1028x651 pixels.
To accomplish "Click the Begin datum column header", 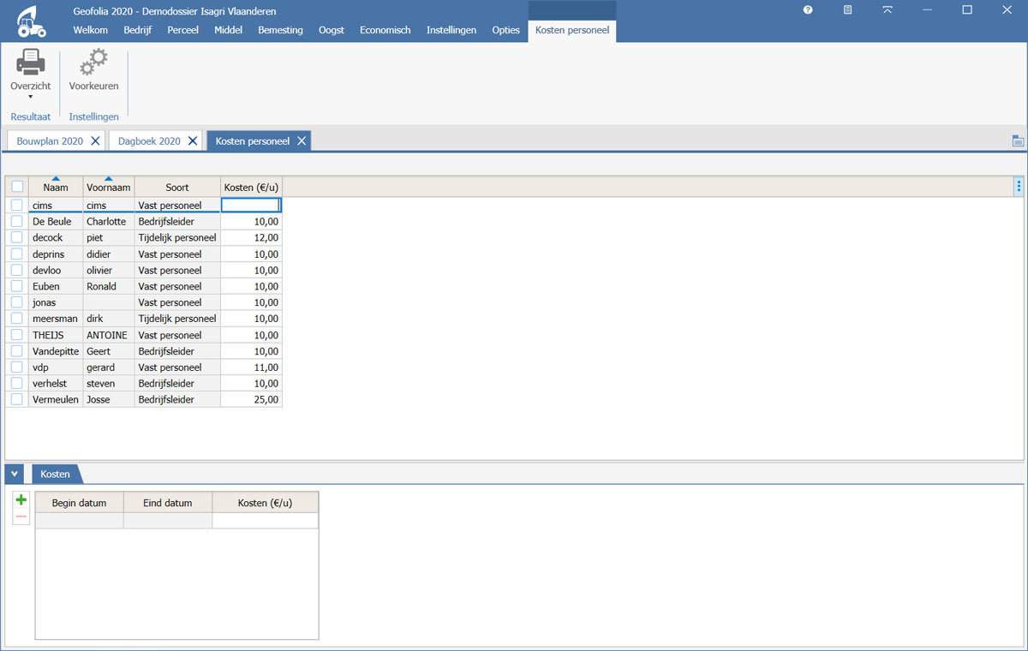I will pos(80,503).
